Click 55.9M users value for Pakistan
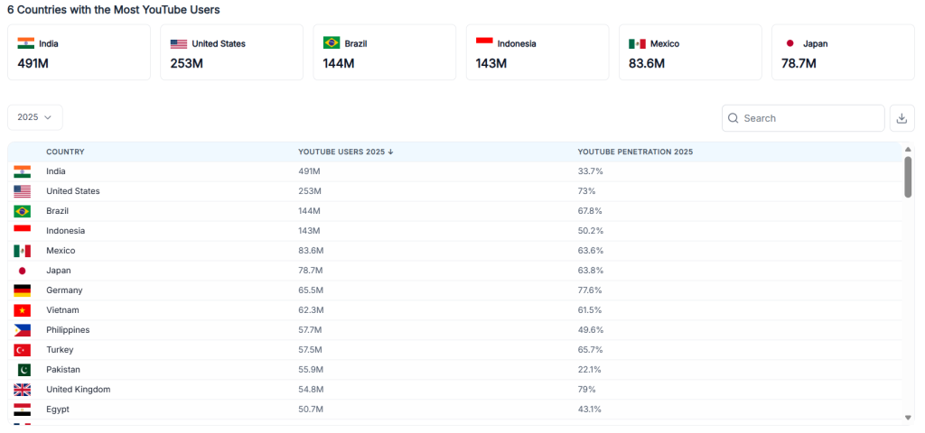Screen dimensions: 925x433 311,370
